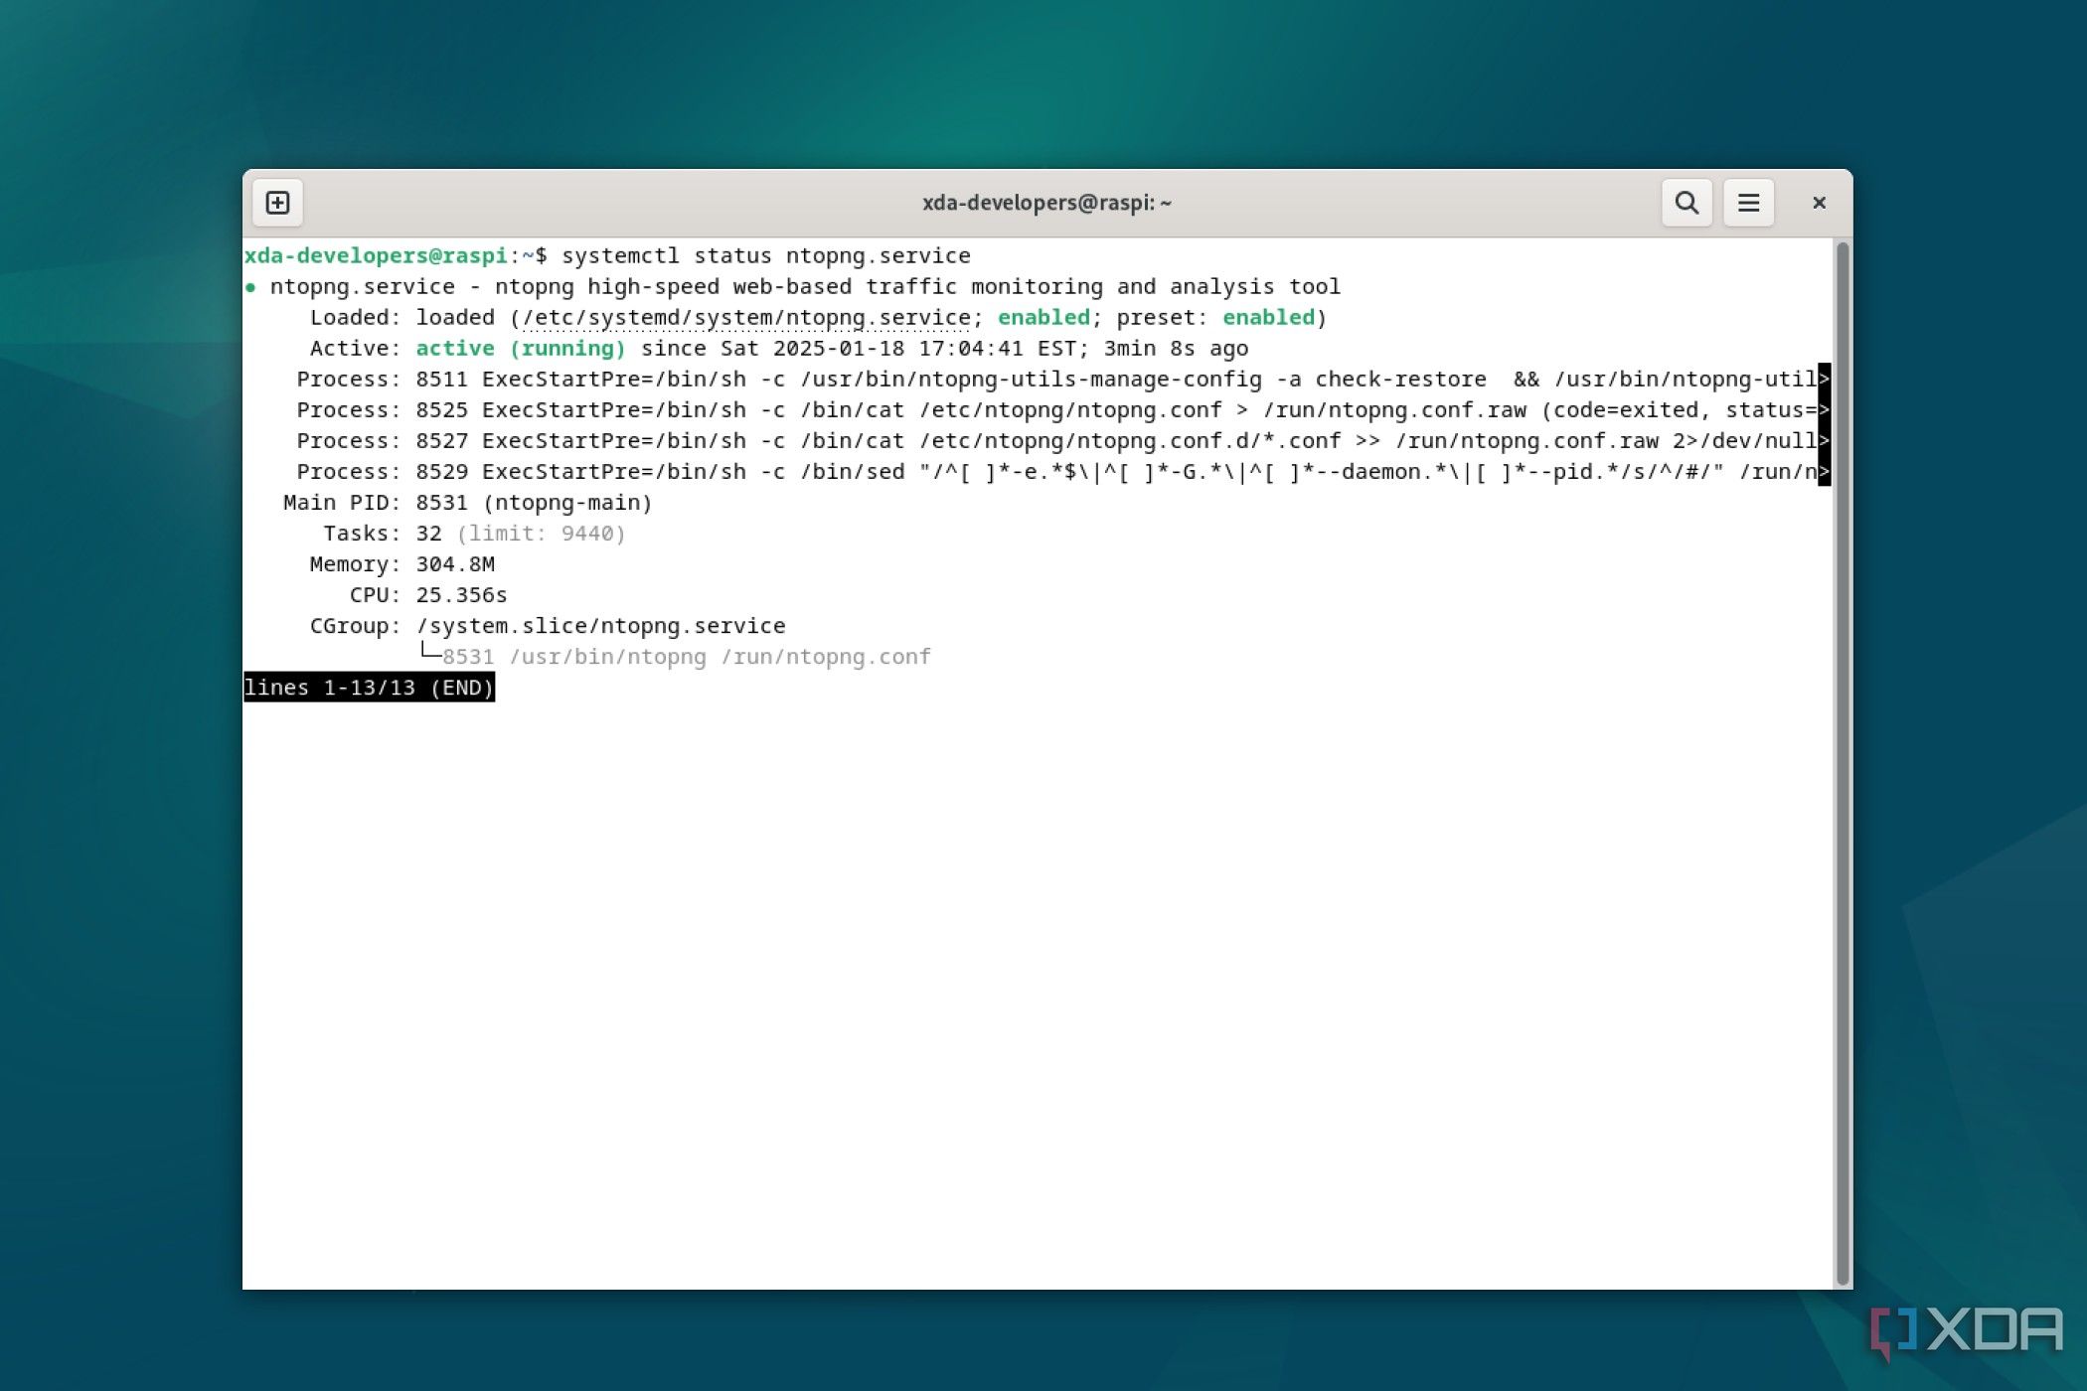Click the terminal vertical scrollbar
The width and height of the screenshot is (2087, 1391).
[1842, 763]
